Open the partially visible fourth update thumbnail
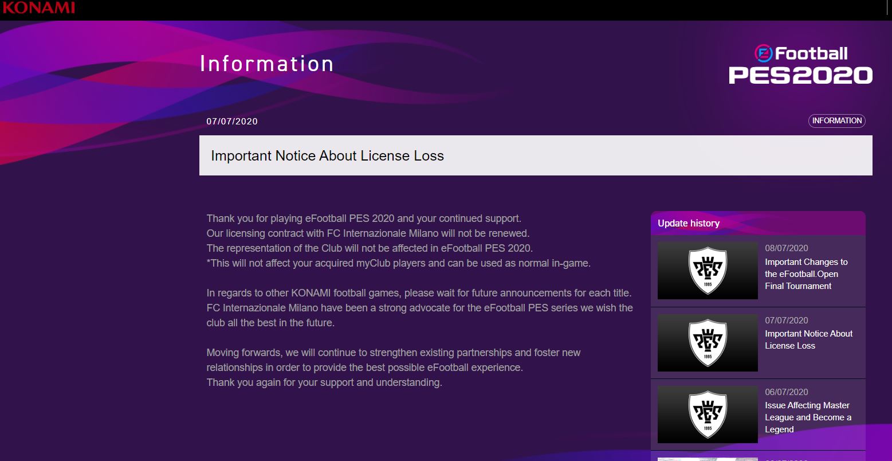This screenshot has height=461, width=892. [x=708, y=458]
